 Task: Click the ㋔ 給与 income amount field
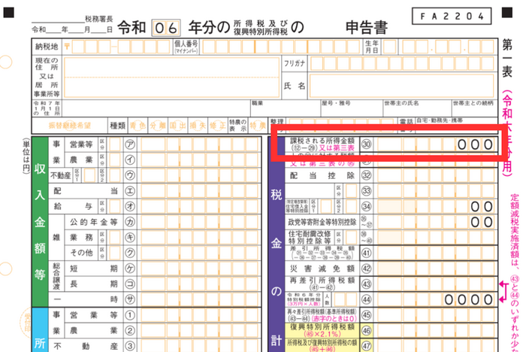[x=199, y=206]
